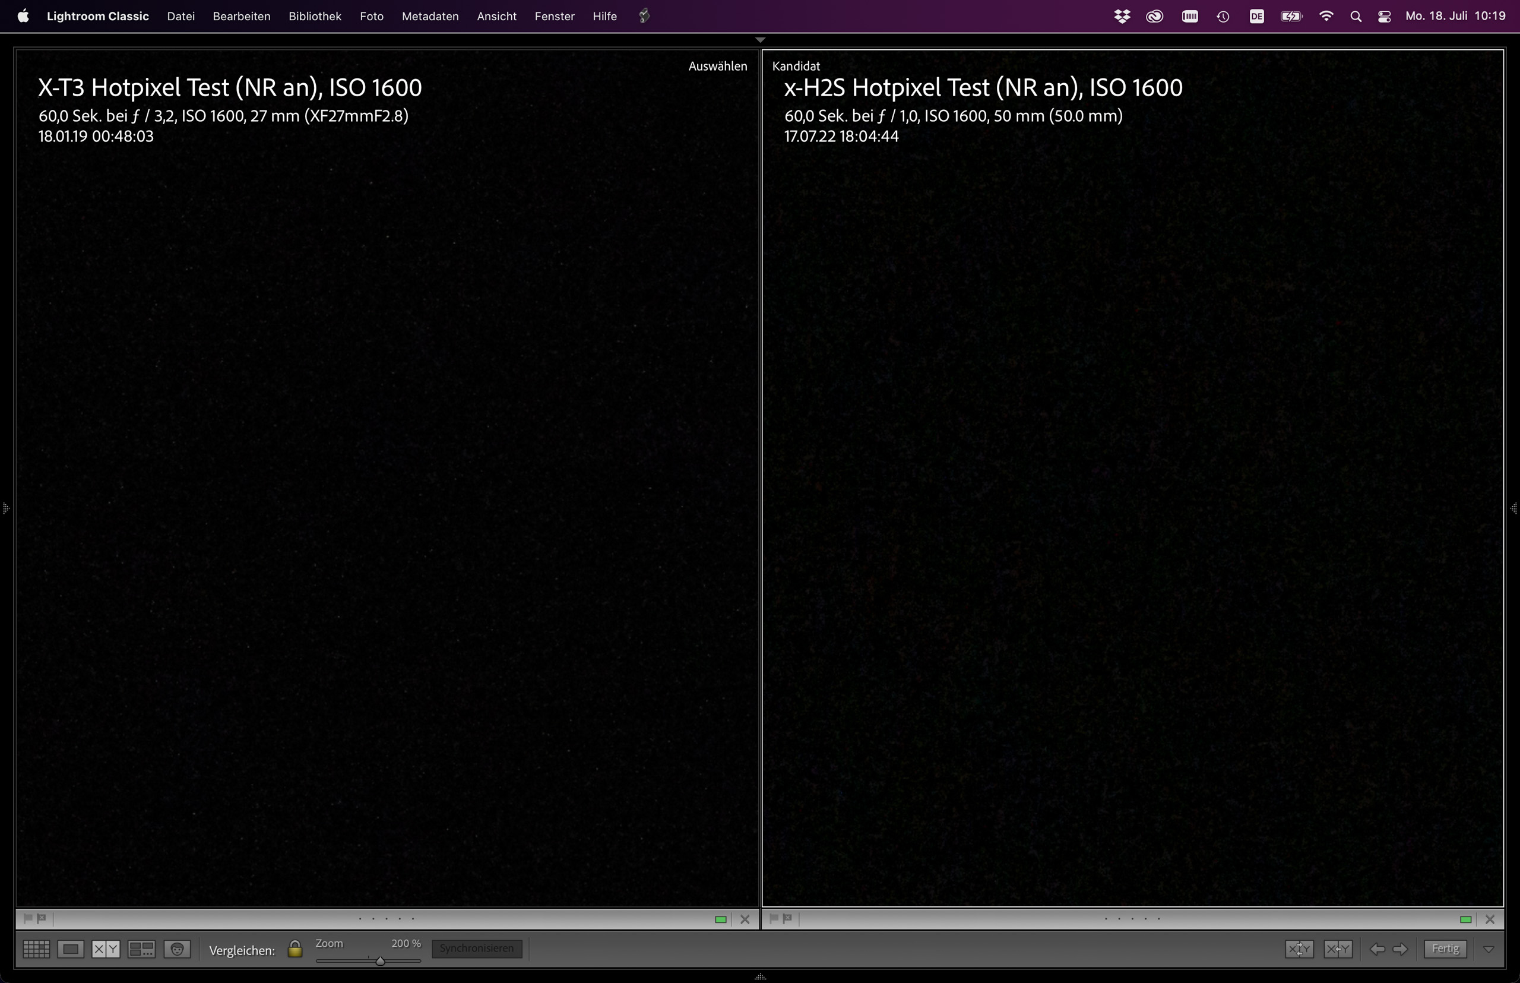The image size is (1520, 983).
Task: Open the Ansicht menu
Action: [x=496, y=16]
